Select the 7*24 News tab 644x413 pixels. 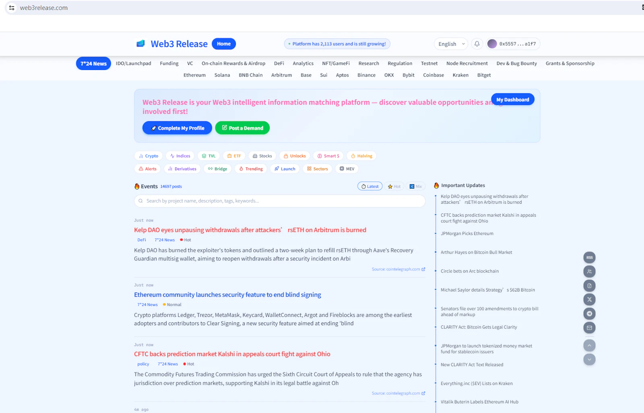[93, 64]
